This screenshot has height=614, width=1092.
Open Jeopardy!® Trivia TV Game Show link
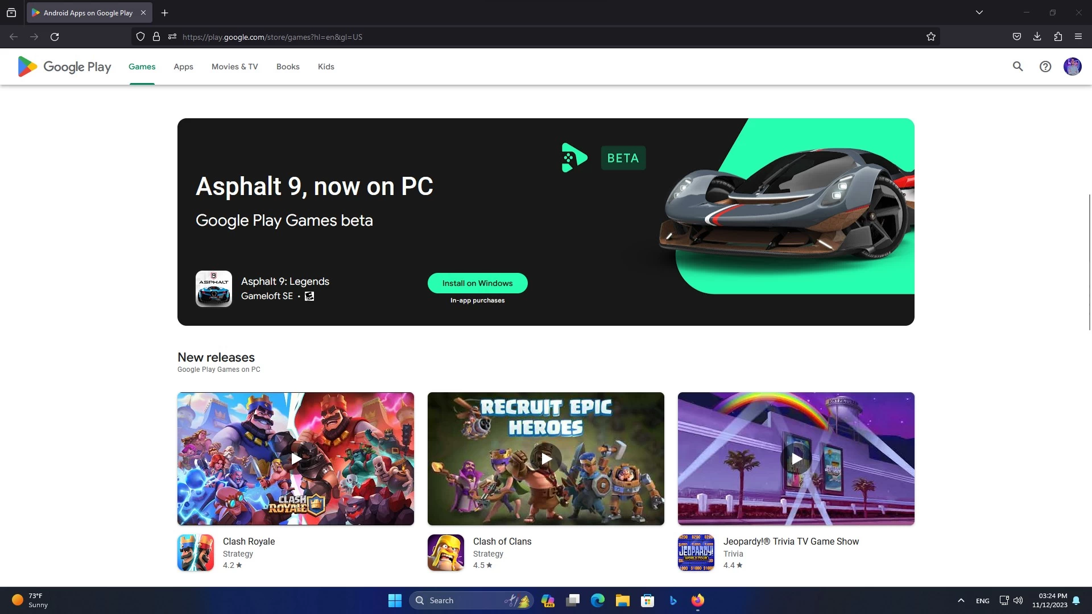pos(791,542)
